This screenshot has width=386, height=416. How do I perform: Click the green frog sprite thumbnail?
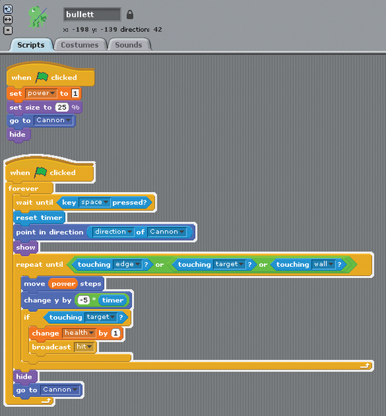pos(38,17)
